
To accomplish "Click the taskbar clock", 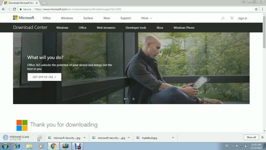I will tap(256, 146).
